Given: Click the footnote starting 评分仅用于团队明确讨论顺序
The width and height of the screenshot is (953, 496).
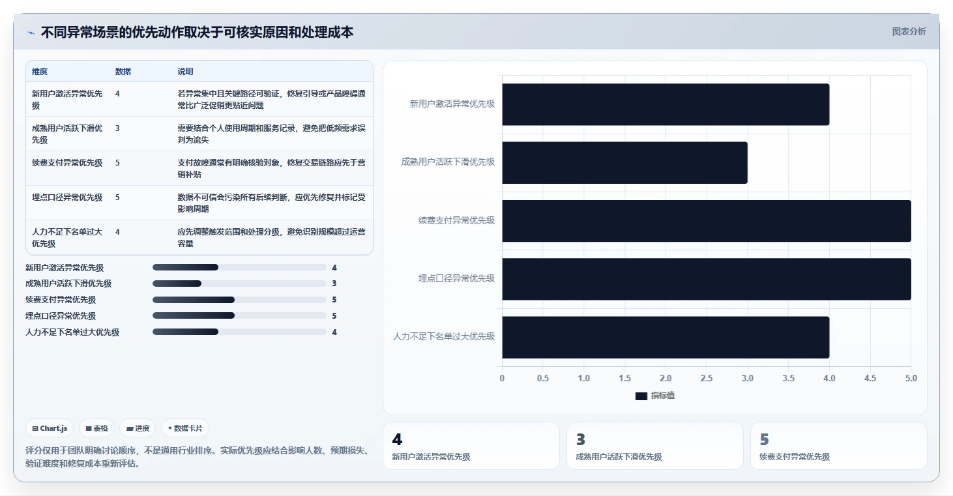Looking at the screenshot, I should pos(198,457).
